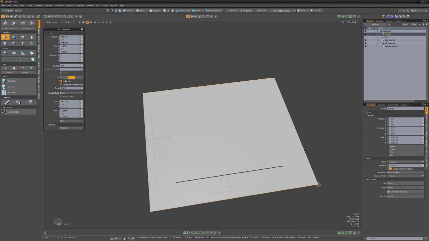
Task: Select the Text primitive tool
Action: pos(32,43)
